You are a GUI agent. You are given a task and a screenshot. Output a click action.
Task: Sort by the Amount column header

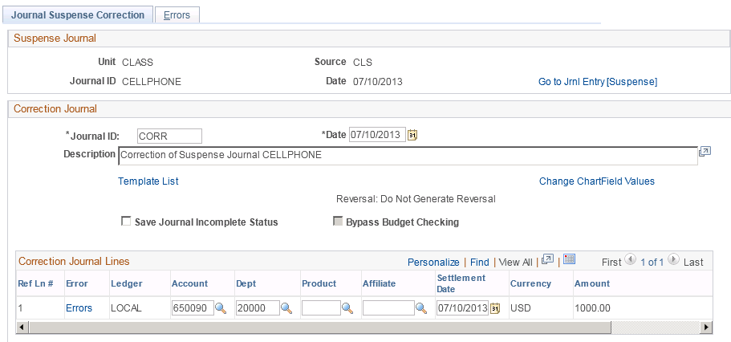pyautogui.click(x=592, y=283)
